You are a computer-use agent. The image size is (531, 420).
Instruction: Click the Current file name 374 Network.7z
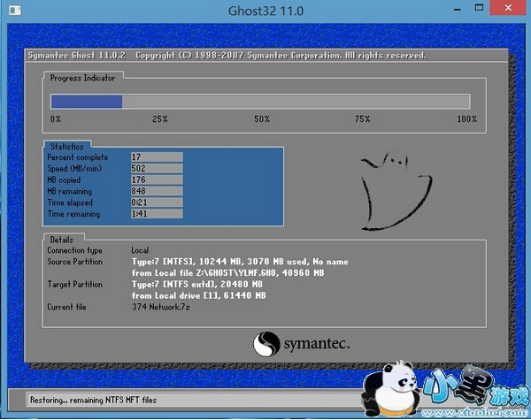tap(159, 307)
